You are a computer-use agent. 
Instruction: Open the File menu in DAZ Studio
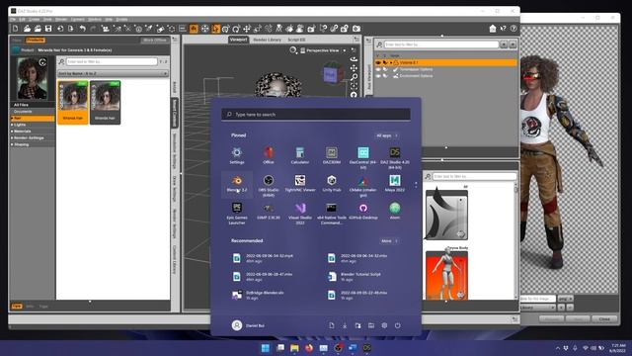point(13,19)
